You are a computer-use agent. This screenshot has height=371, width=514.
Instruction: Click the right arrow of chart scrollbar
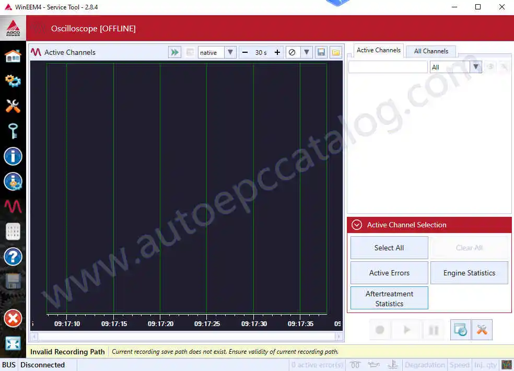click(x=339, y=336)
